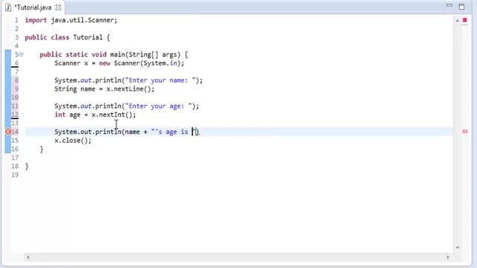
Task: Click line number 1 in the gutter
Action: pyautogui.click(x=16, y=20)
